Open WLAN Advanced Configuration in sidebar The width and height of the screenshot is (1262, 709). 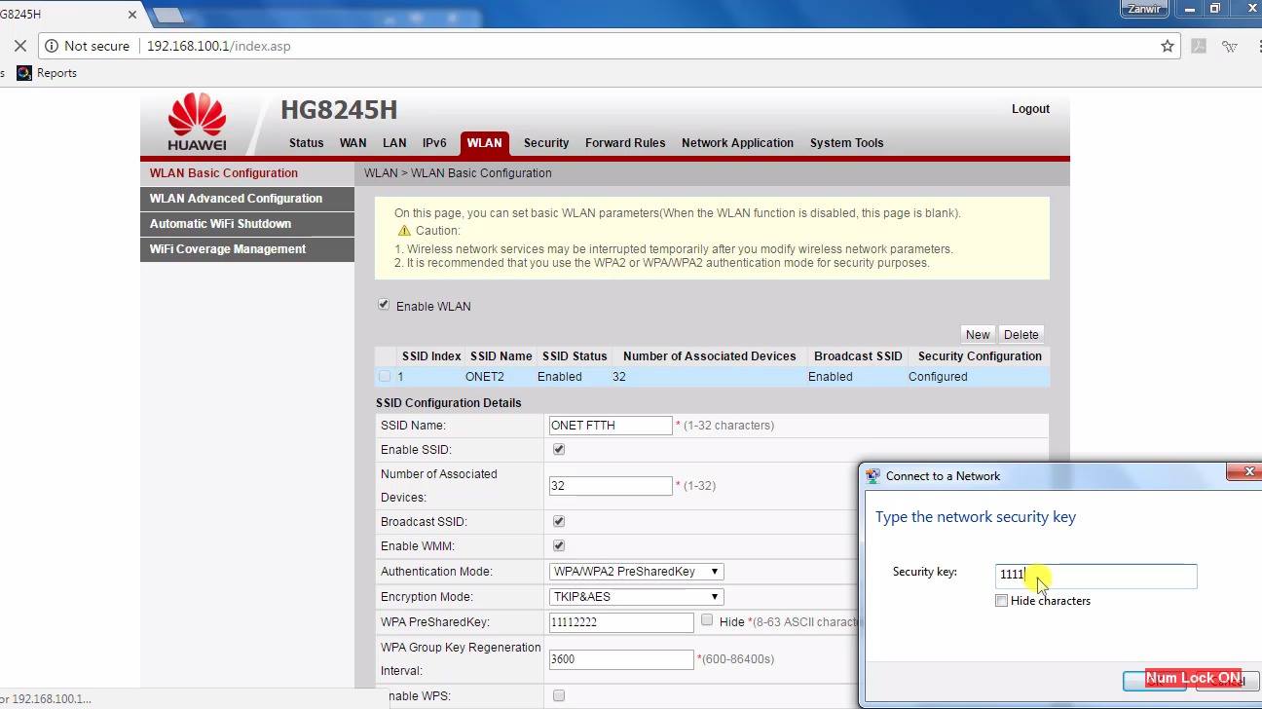pyautogui.click(x=247, y=199)
